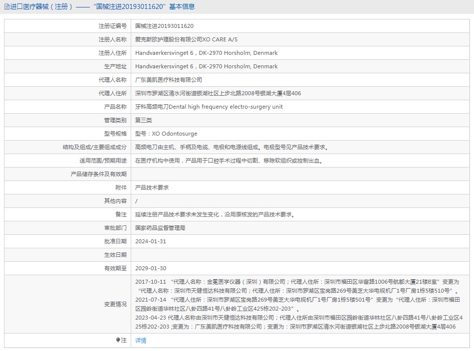Image resolution: width=474 pixels, height=351 pixels.
Task: Click the document icon before the page title
Action: (x=6, y=7)
